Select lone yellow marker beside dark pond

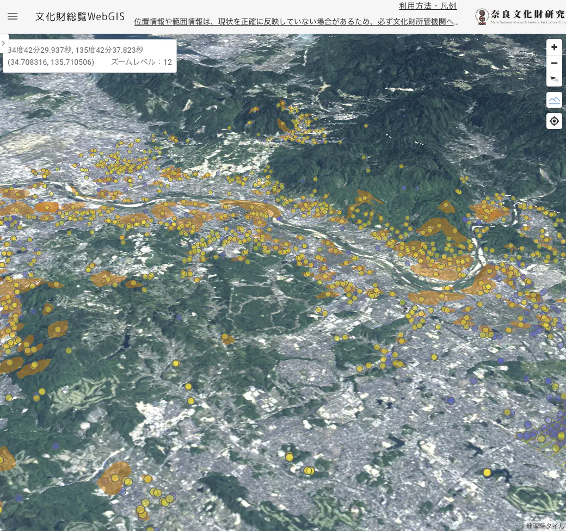487,473
